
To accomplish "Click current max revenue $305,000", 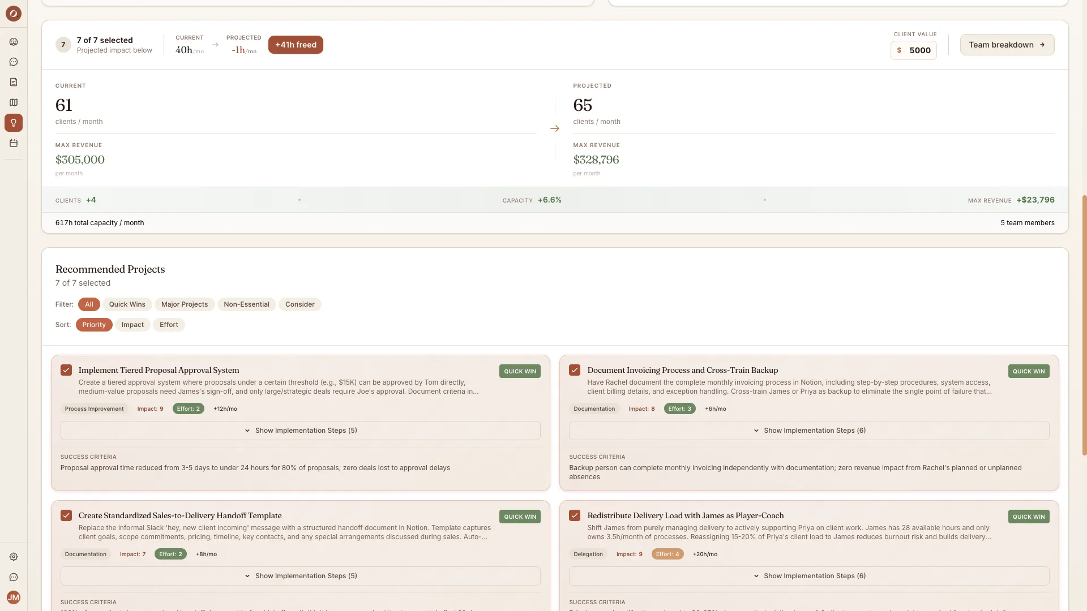I will pos(80,160).
